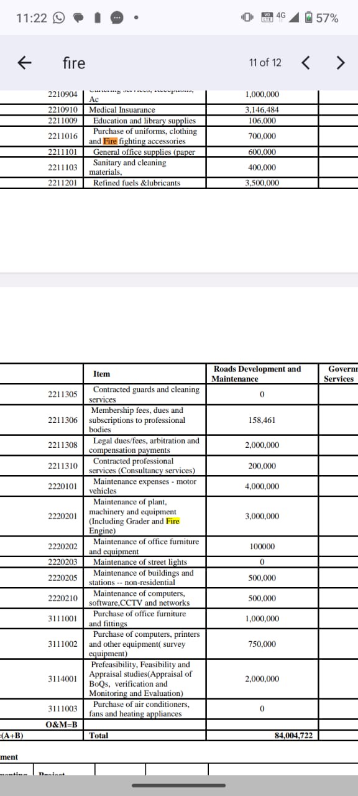Select 'Contracted professional services' text
This screenshot has width=358, height=796.
click(x=142, y=466)
